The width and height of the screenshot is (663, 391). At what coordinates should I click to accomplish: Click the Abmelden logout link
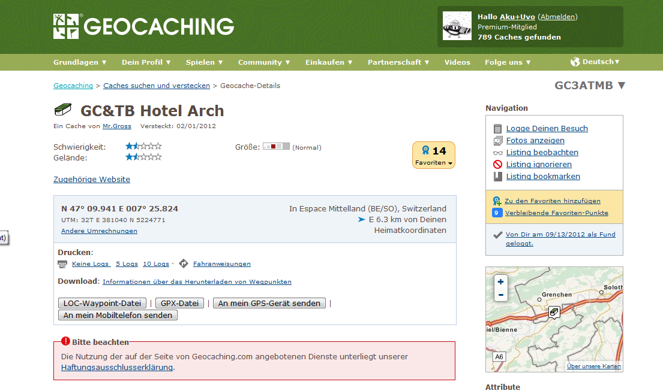558,17
